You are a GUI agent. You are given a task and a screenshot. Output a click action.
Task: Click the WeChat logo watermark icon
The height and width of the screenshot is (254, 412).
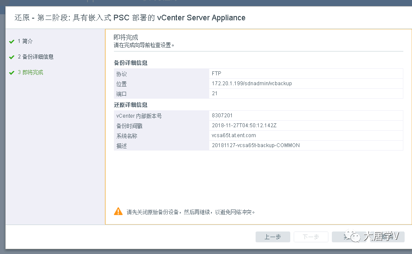pos(353,236)
